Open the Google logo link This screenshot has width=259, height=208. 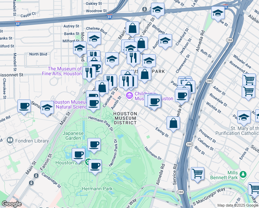tap(12, 204)
